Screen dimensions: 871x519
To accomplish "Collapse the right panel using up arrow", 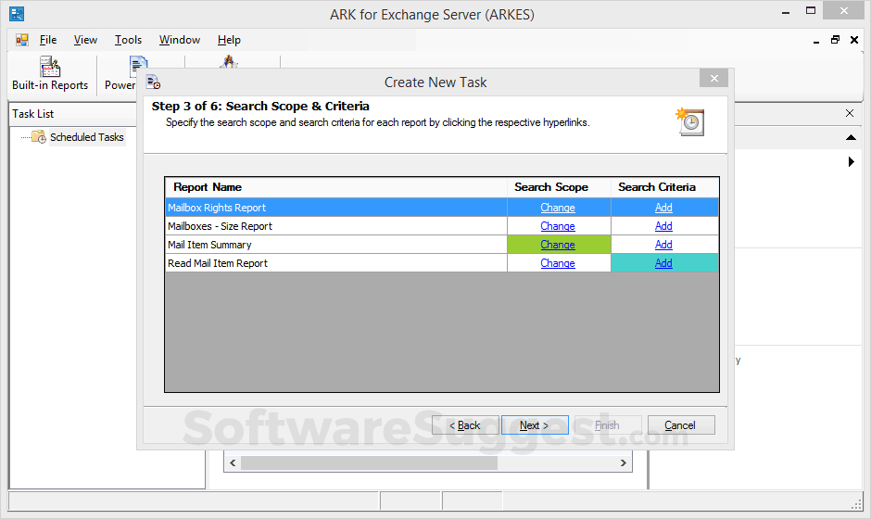I will pos(851,137).
